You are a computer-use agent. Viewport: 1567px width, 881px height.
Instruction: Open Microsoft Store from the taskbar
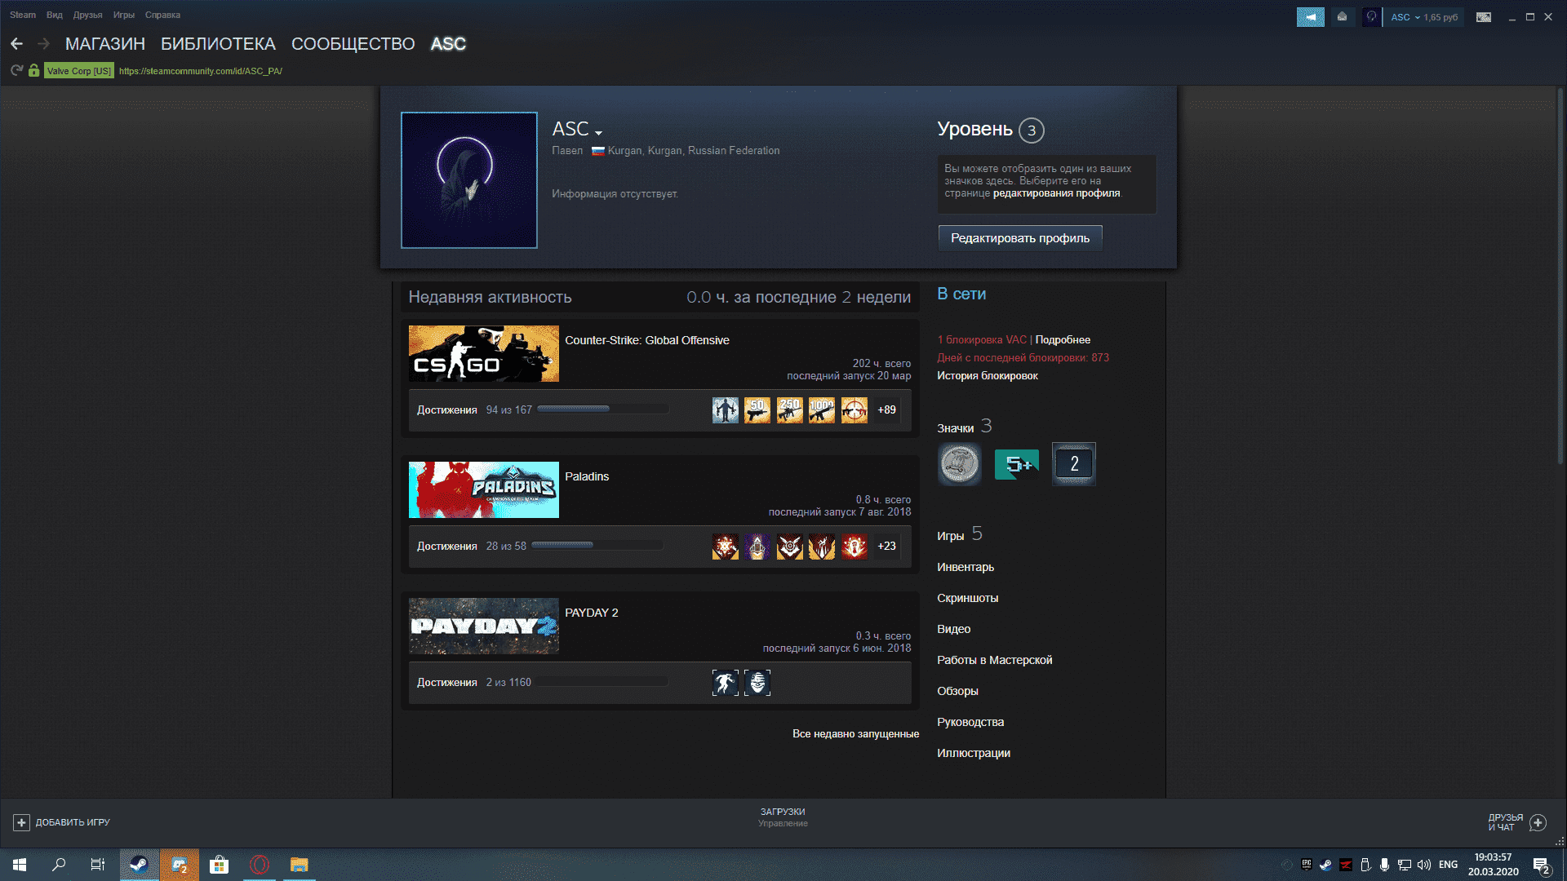[219, 865]
